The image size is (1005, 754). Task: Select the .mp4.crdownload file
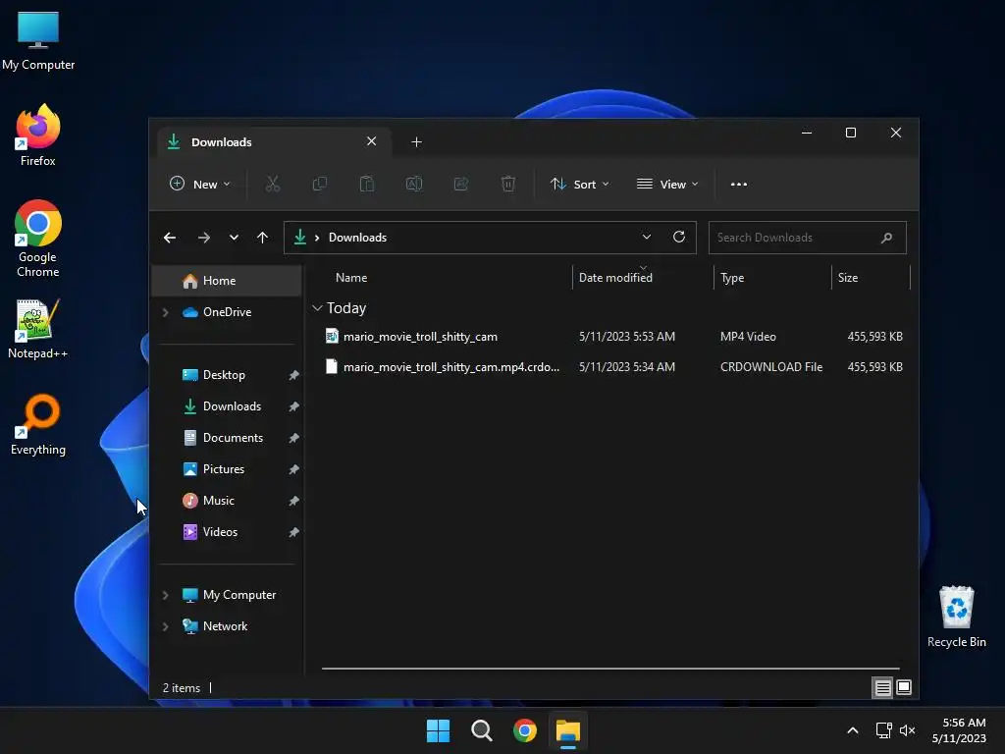click(x=612, y=367)
